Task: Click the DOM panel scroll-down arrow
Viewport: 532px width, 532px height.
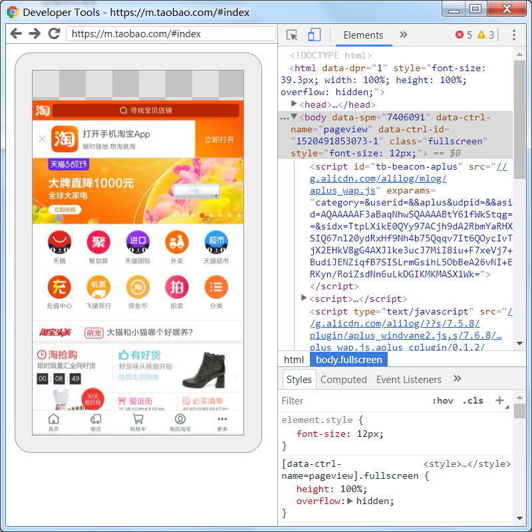Action: pyautogui.click(x=519, y=343)
